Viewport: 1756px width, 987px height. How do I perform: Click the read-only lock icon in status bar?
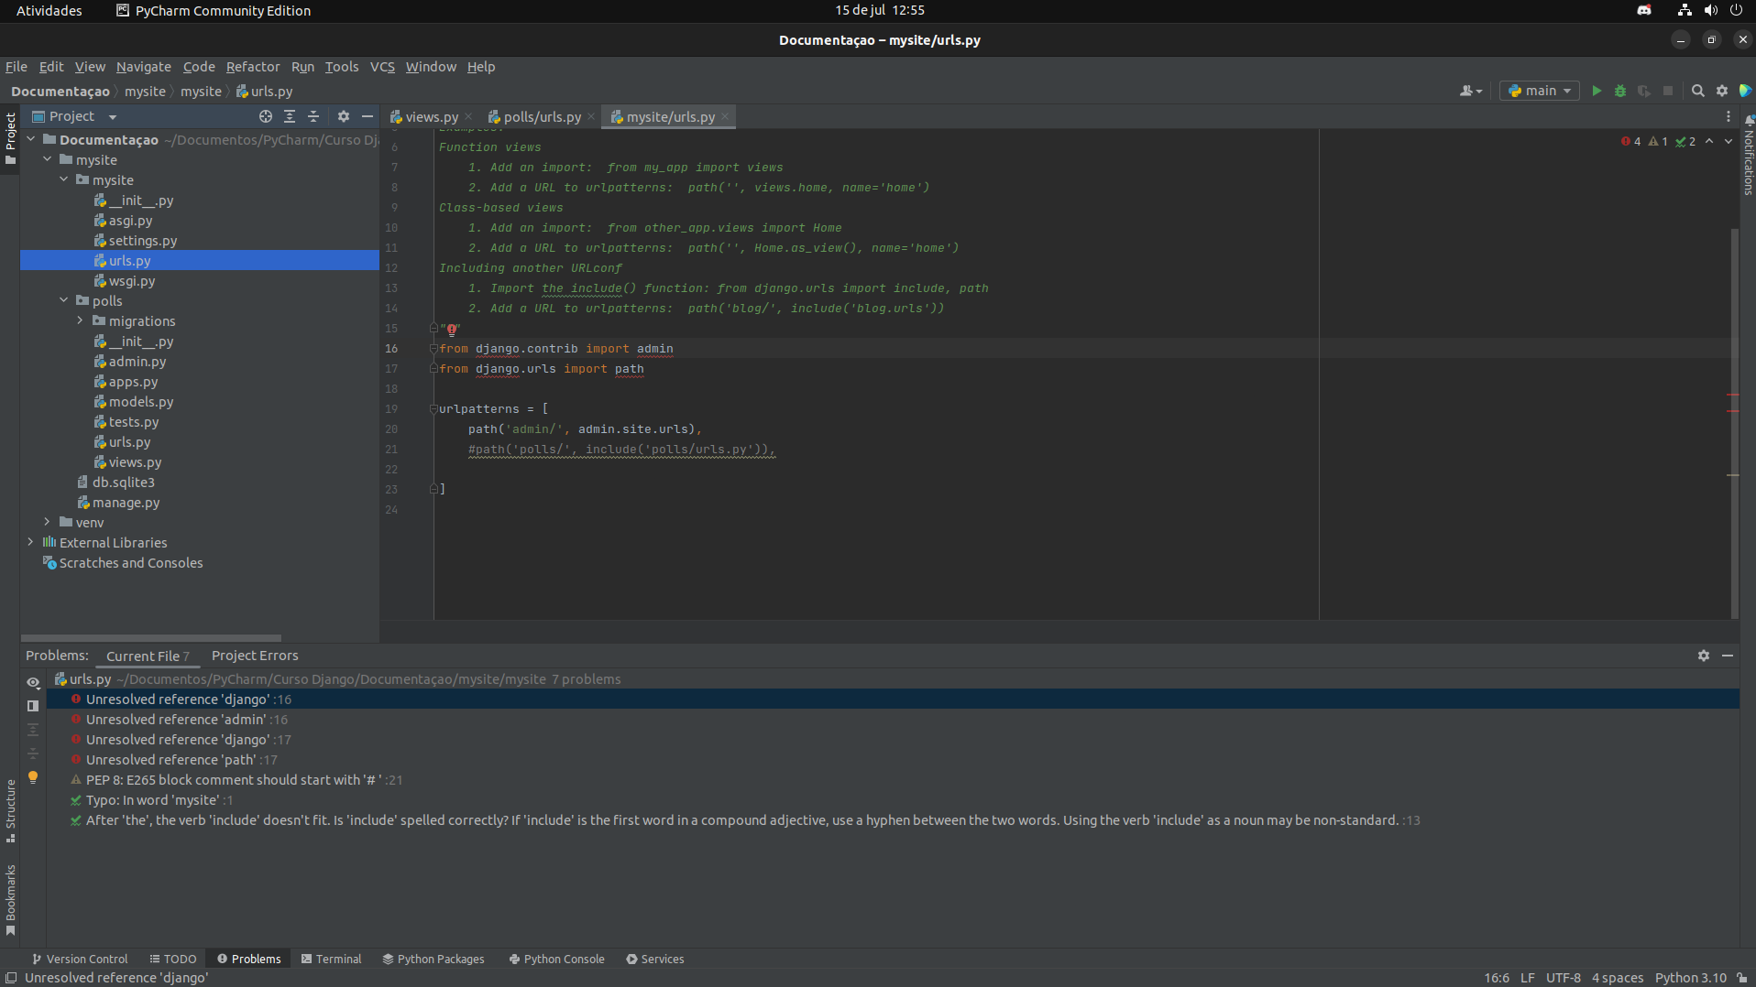(1742, 978)
